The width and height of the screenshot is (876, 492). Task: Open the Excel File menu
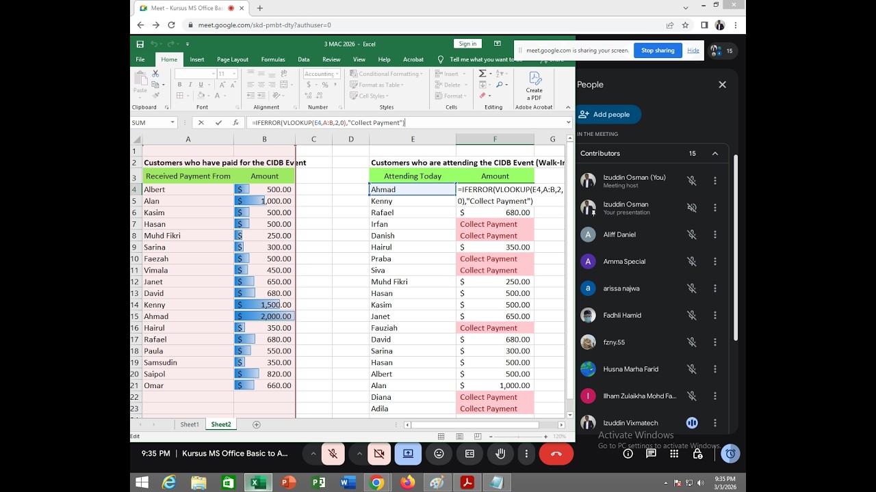[140, 59]
